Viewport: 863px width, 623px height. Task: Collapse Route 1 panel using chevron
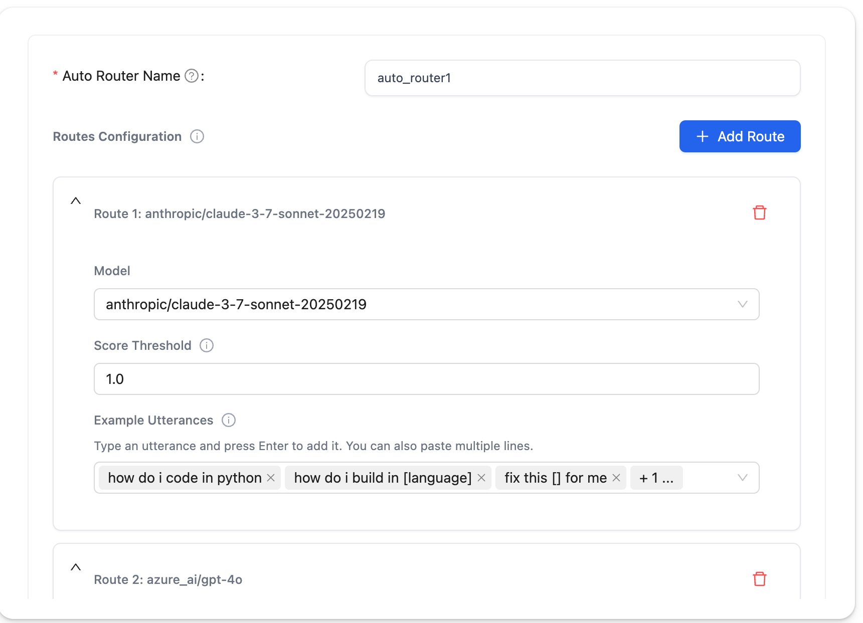(x=76, y=201)
